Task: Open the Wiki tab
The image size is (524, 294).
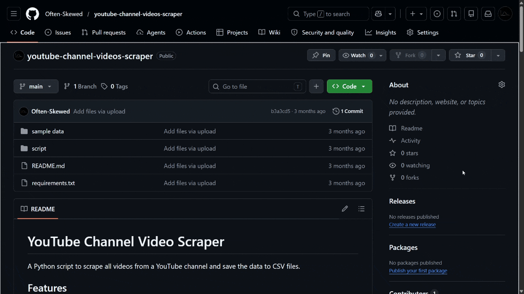Action: click(269, 32)
